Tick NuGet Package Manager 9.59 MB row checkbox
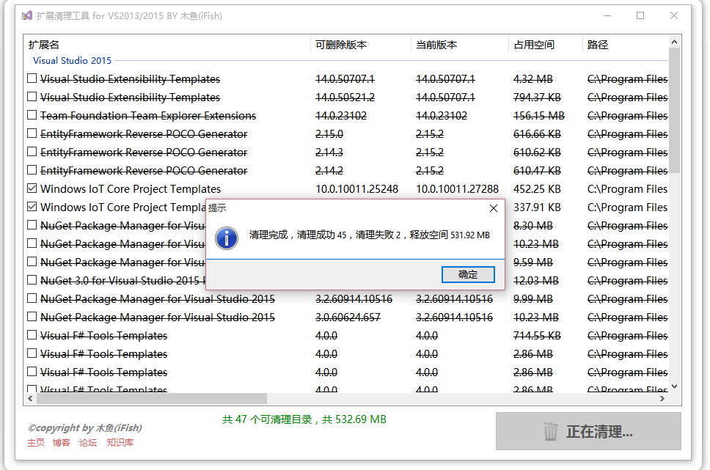 [x=32, y=262]
